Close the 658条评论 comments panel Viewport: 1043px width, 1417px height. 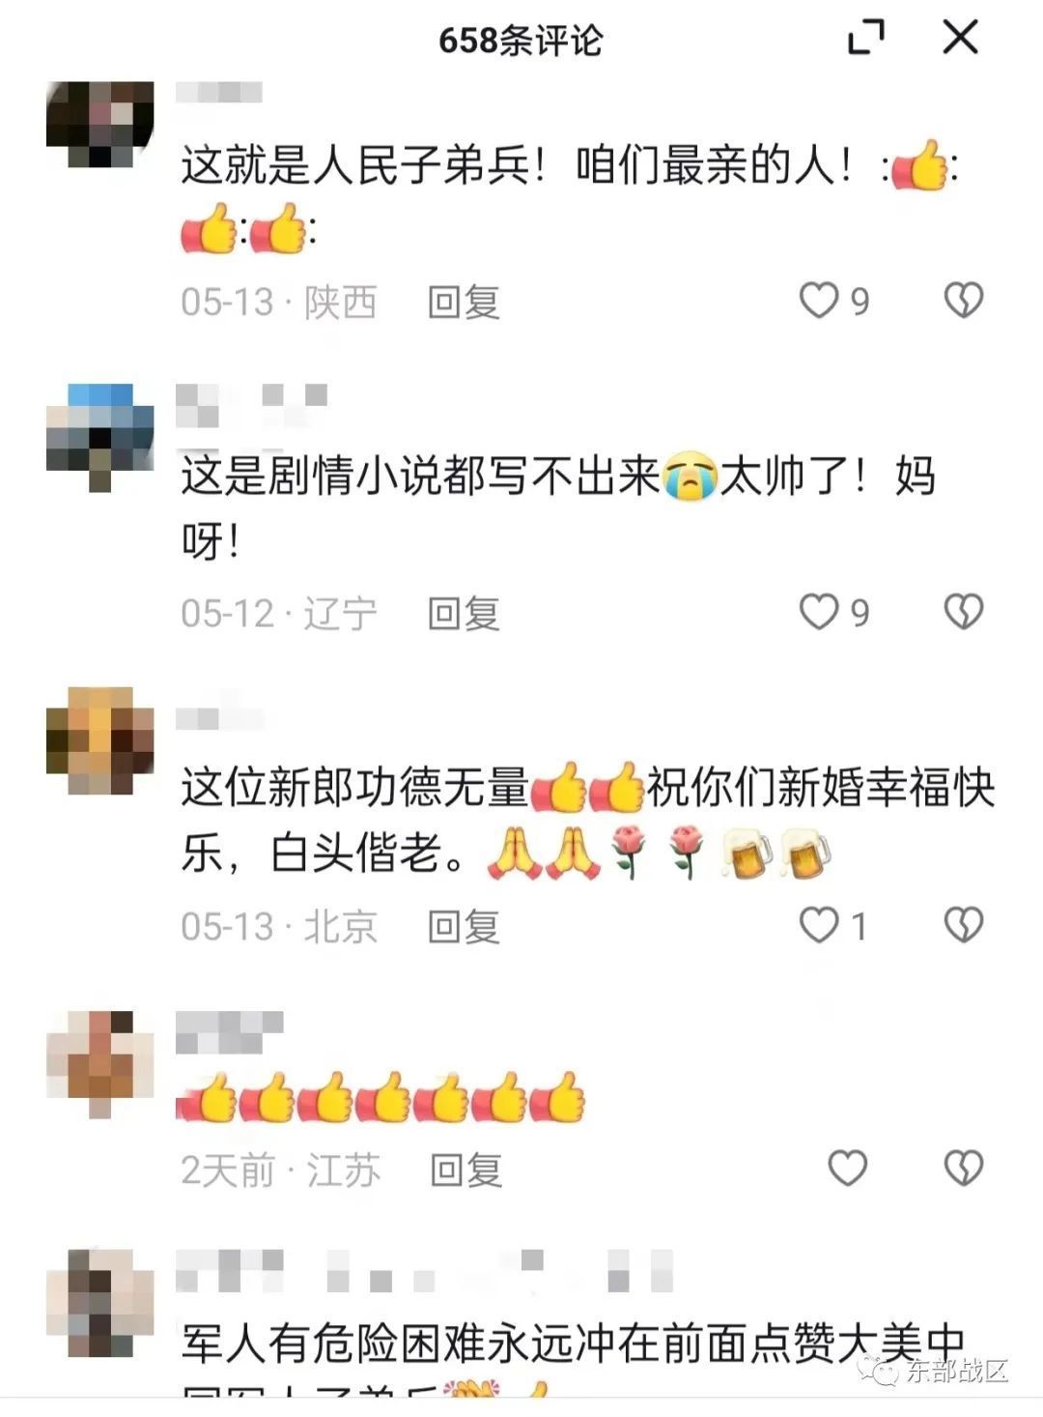point(960,38)
